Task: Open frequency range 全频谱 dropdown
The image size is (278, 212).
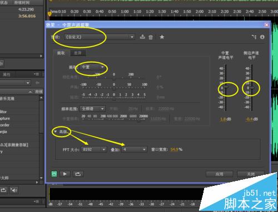Action: coord(93,109)
